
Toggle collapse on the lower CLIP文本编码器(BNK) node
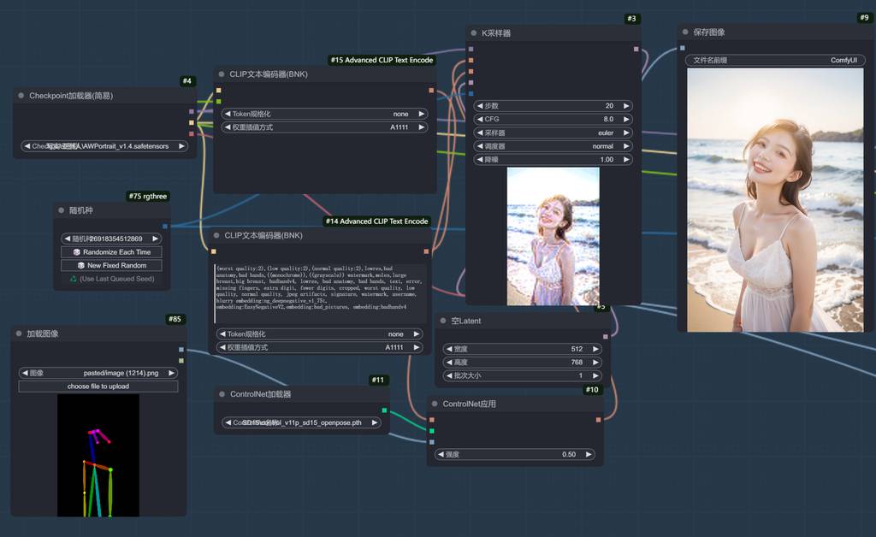216,235
